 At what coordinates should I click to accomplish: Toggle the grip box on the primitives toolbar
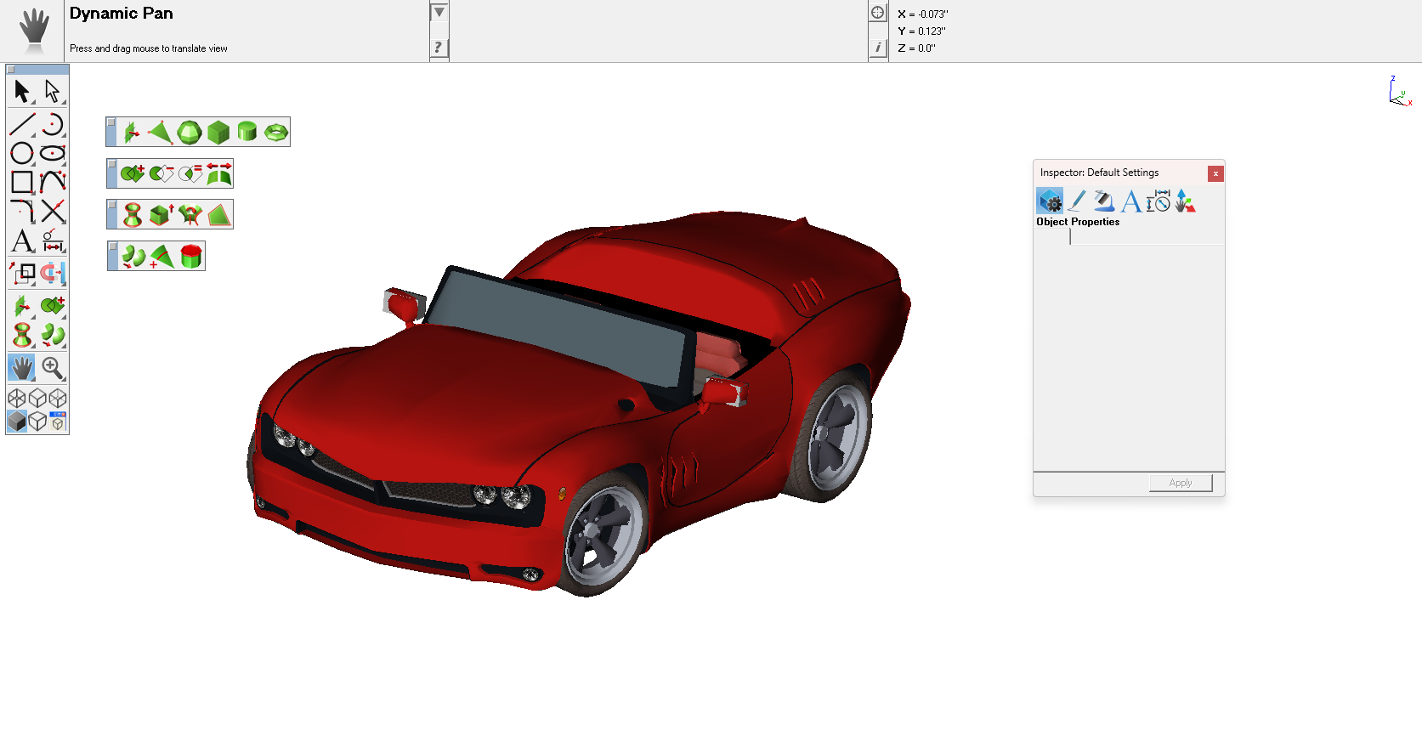111,123
